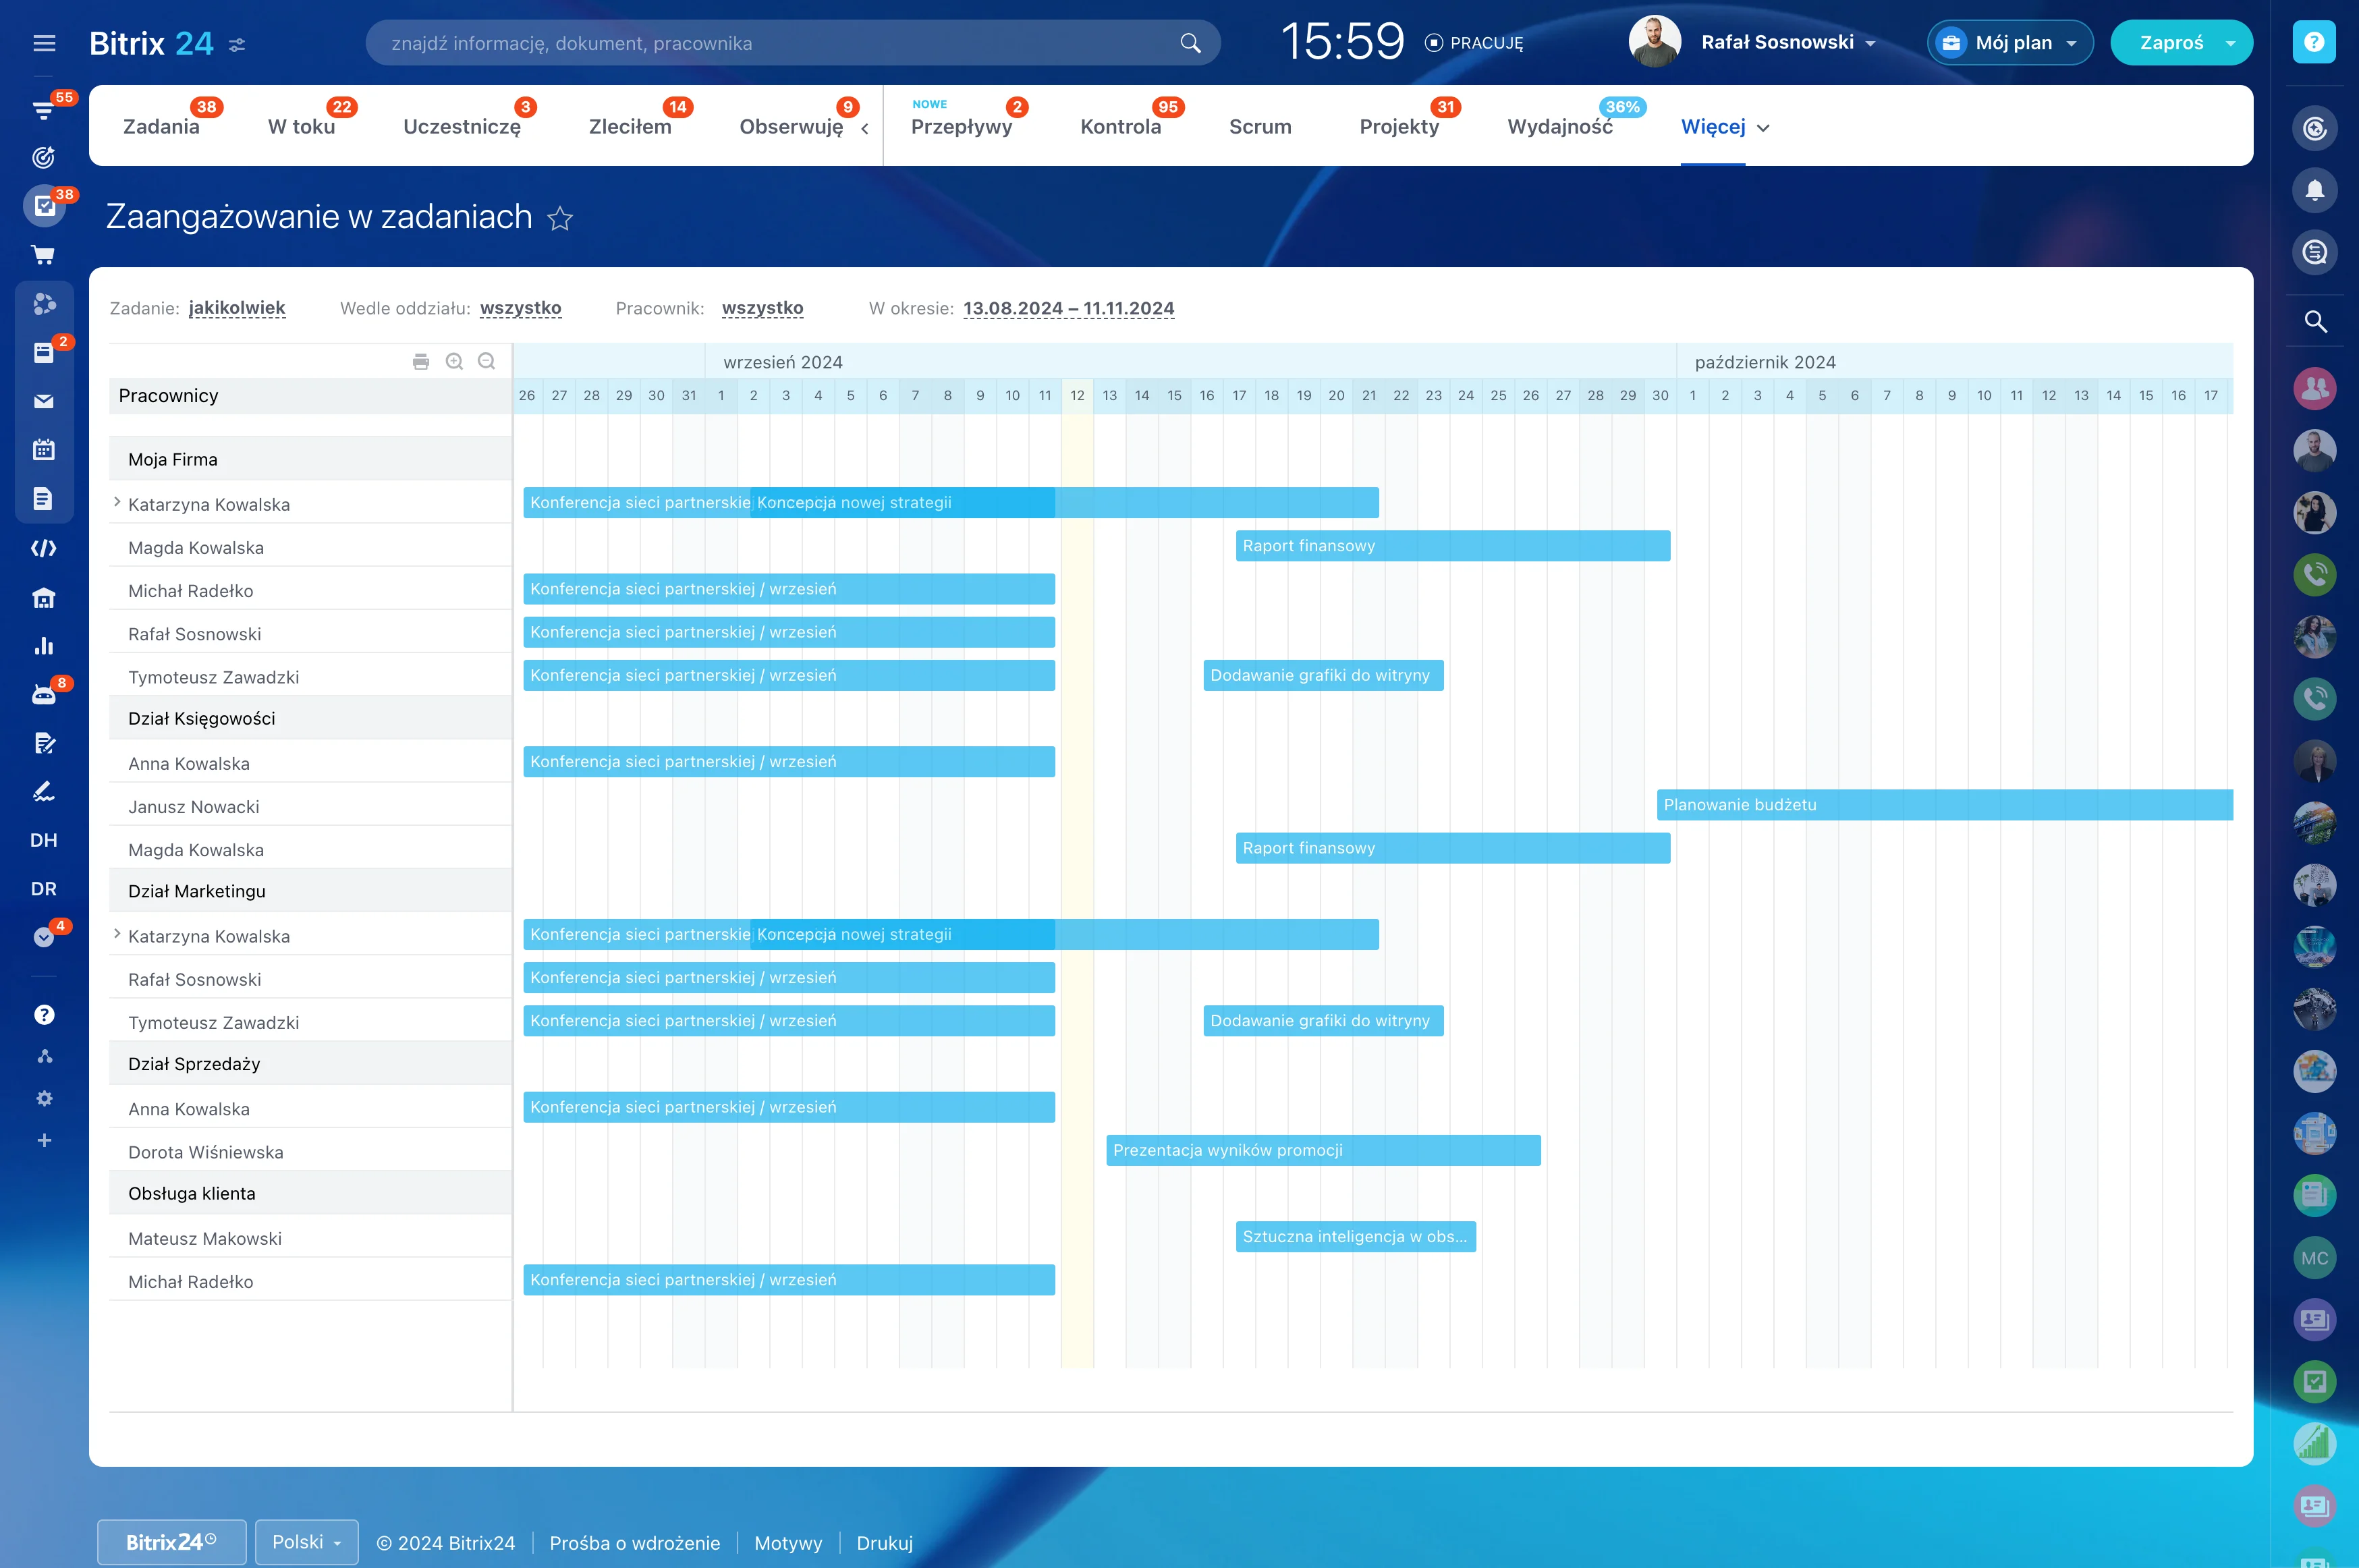Change the period filter 13.08.2024 – 11.11.2024
The width and height of the screenshot is (2359, 1568).
(1068, 308)
